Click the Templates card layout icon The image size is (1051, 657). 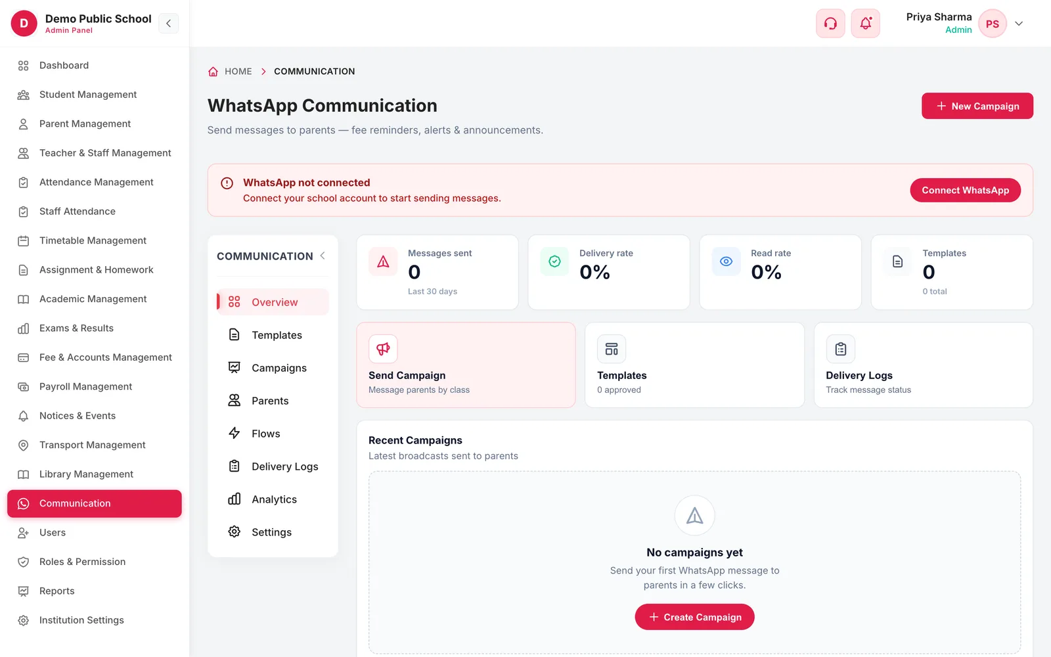[x=612, y=349]
